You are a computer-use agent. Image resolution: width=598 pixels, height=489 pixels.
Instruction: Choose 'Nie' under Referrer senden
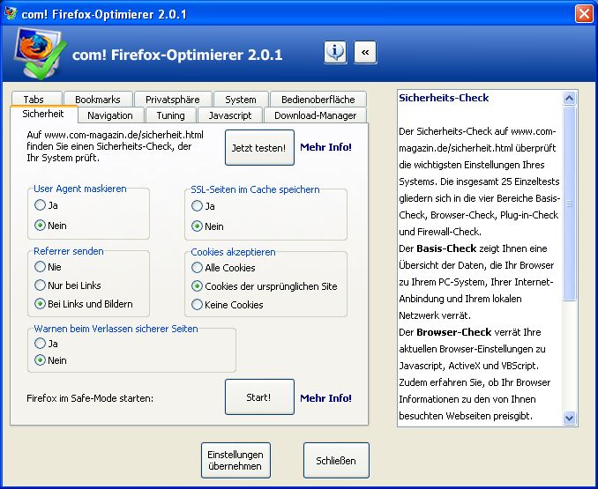40,266
